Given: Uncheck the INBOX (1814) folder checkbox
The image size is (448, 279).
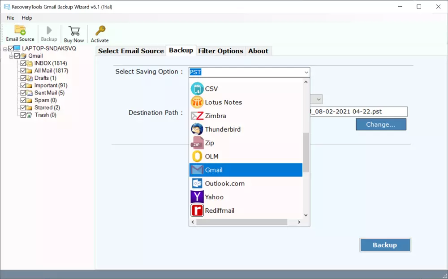Looking at the screenshot, I should (x=23, y=63).
